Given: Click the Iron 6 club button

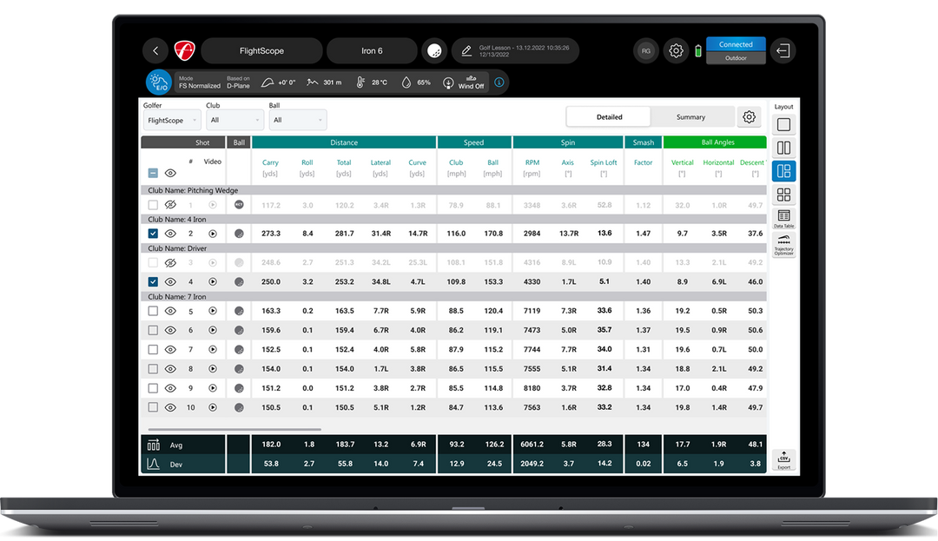Looking at the screenshot, I should (372, 50).
